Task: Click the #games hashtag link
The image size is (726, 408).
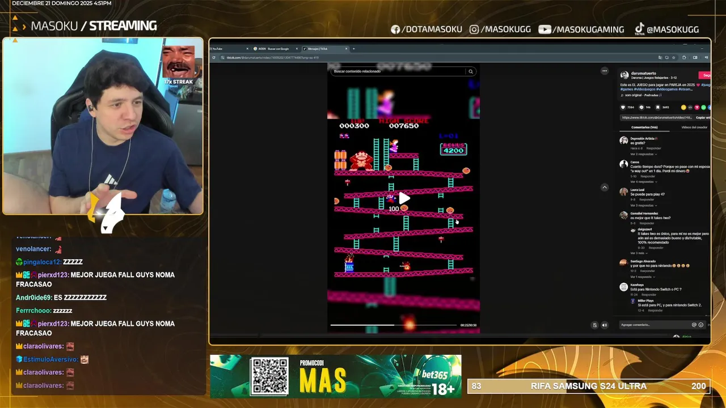Action: pos(627,89)
